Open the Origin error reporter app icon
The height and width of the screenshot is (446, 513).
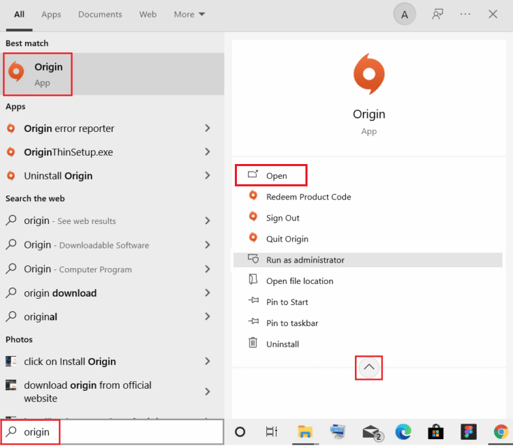(x=10, y=128)
